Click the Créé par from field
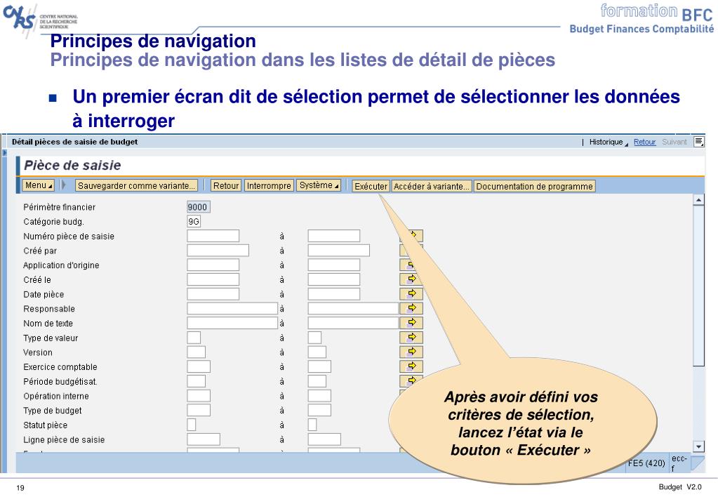718x497 pixels. click(x=218, y=251)
